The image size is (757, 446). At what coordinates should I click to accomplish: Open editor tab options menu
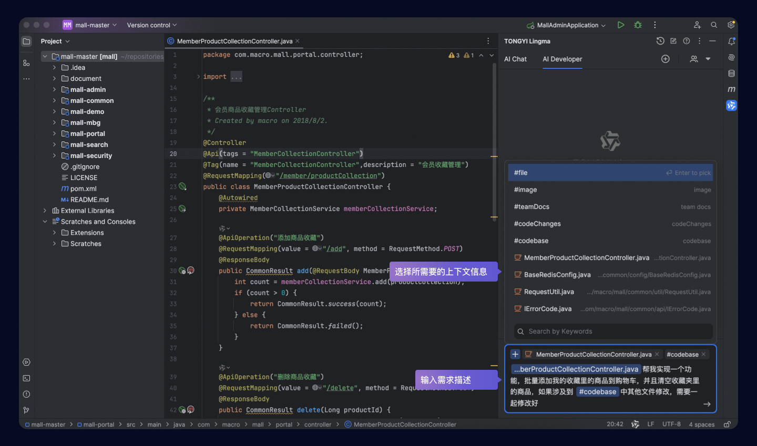point(488,41)
